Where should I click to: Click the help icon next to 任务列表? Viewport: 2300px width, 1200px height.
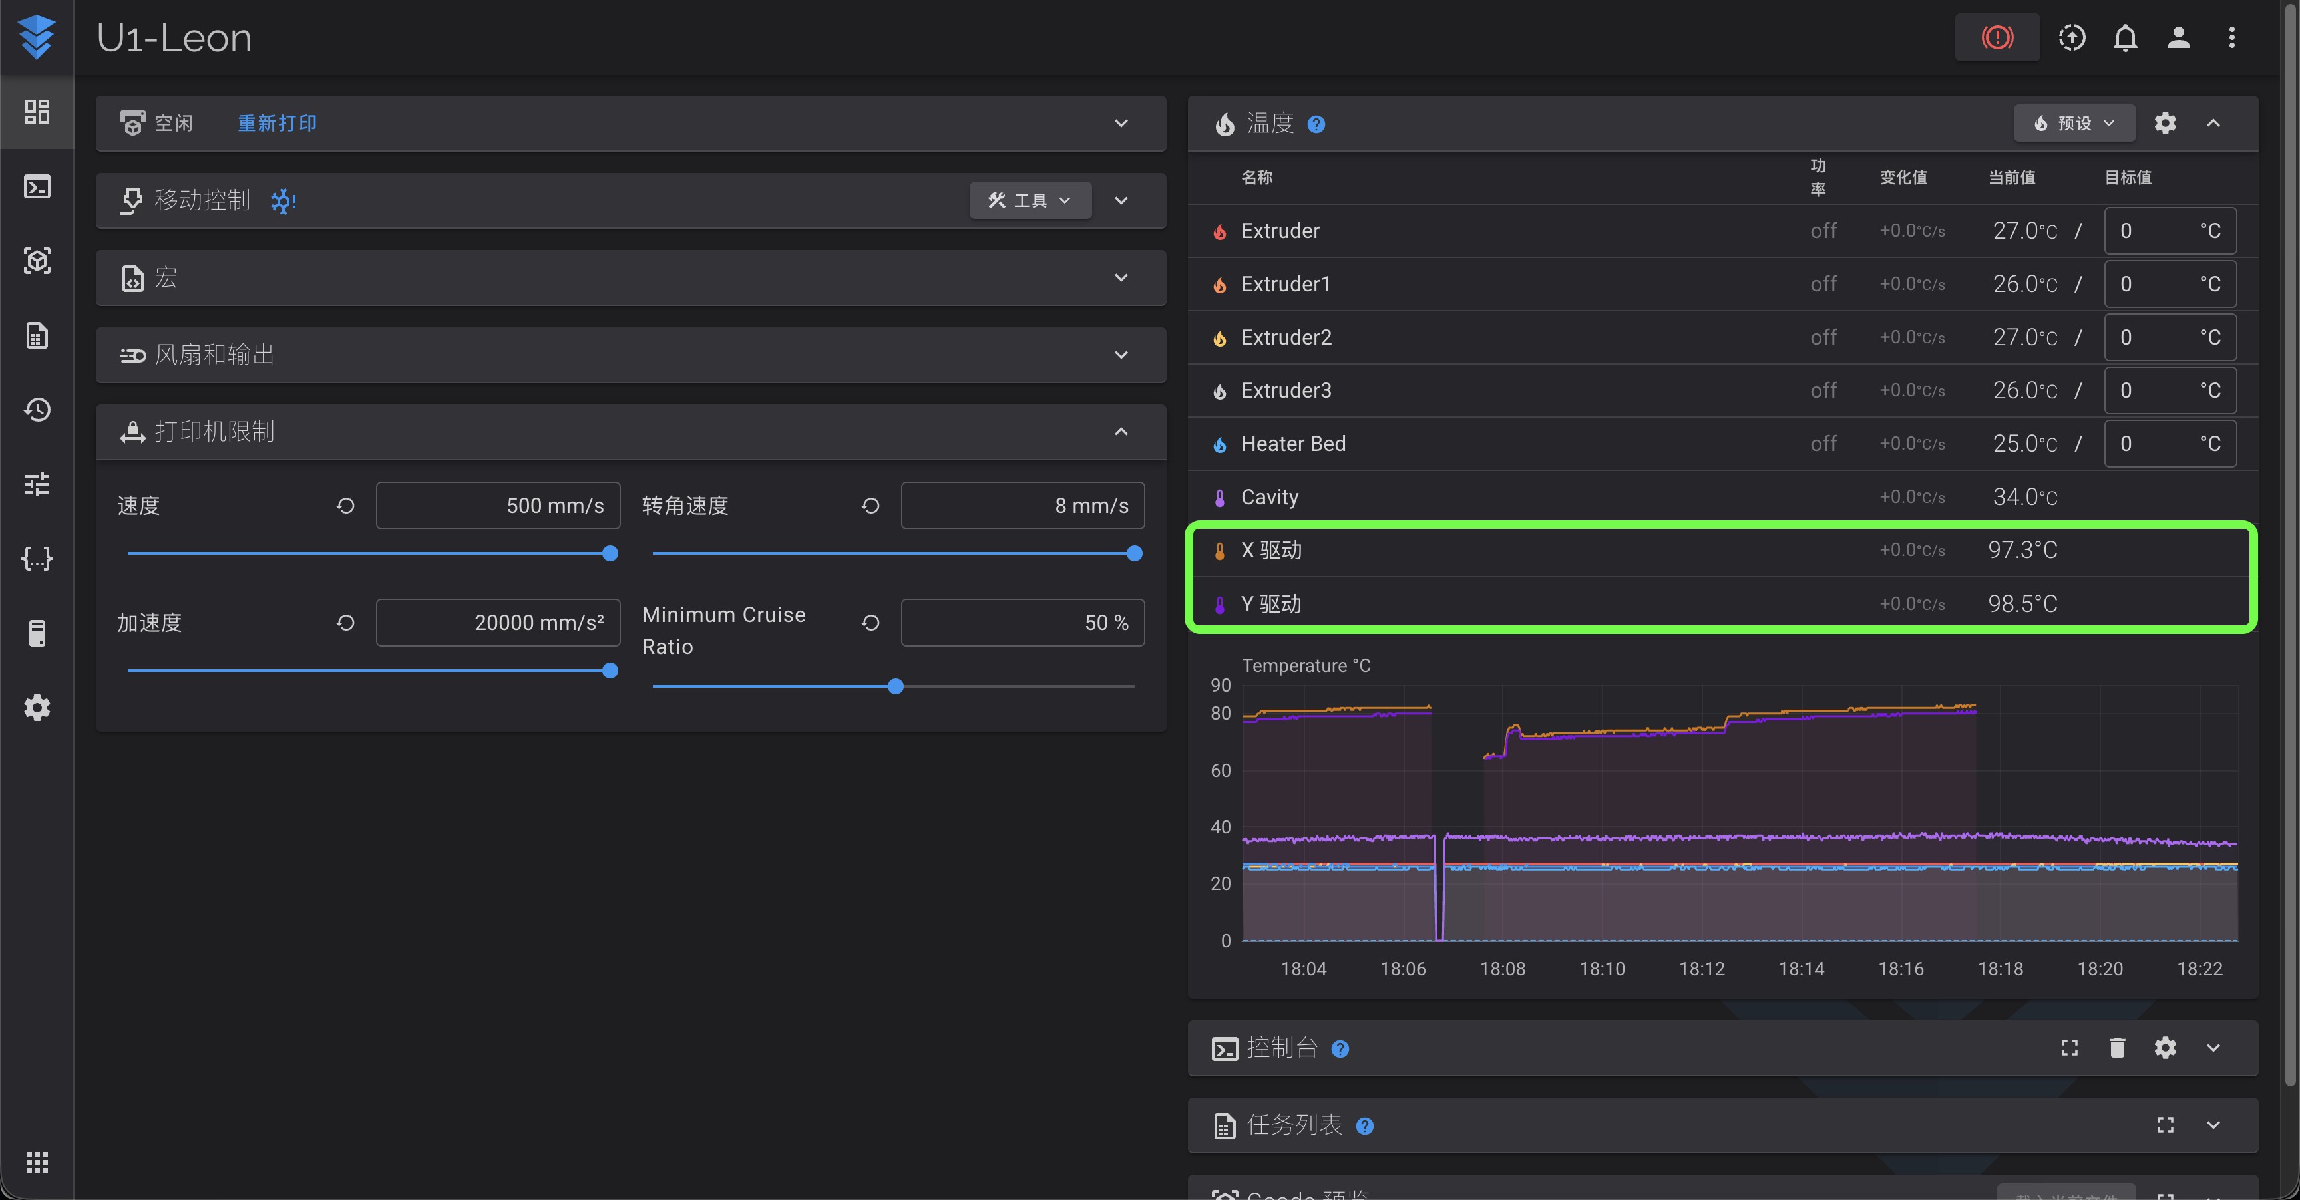click(x=1364, y=1126)
